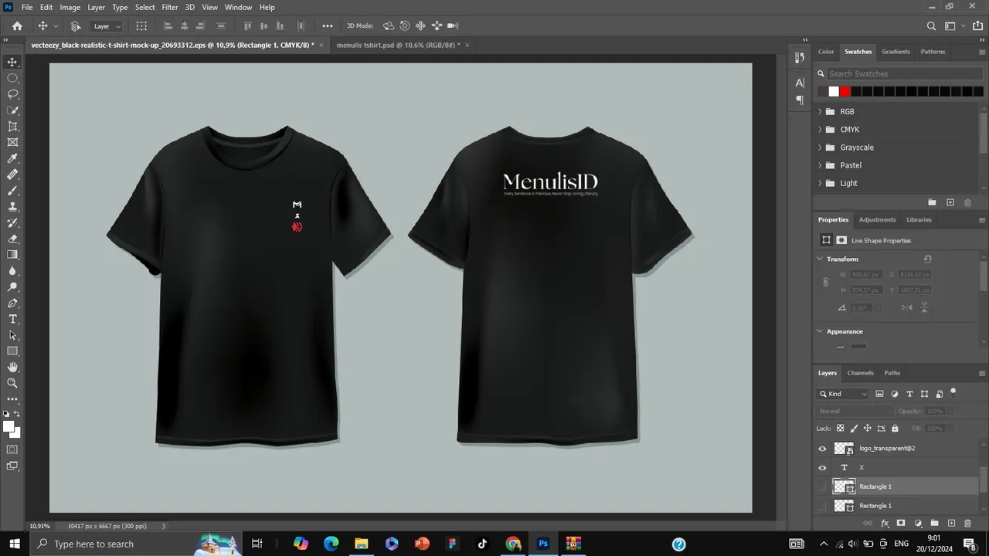Screen dimensions: 989x556
Task: Add a layer style with fx button
Action: point(885,524)
